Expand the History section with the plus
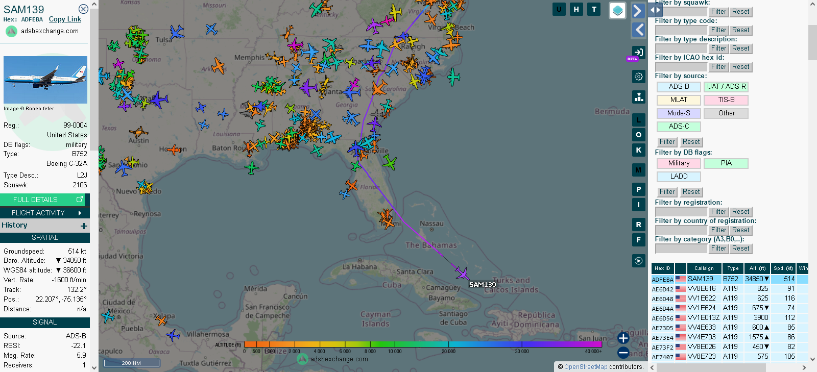The height and width of the screenshot is (372, 817). 84,226
